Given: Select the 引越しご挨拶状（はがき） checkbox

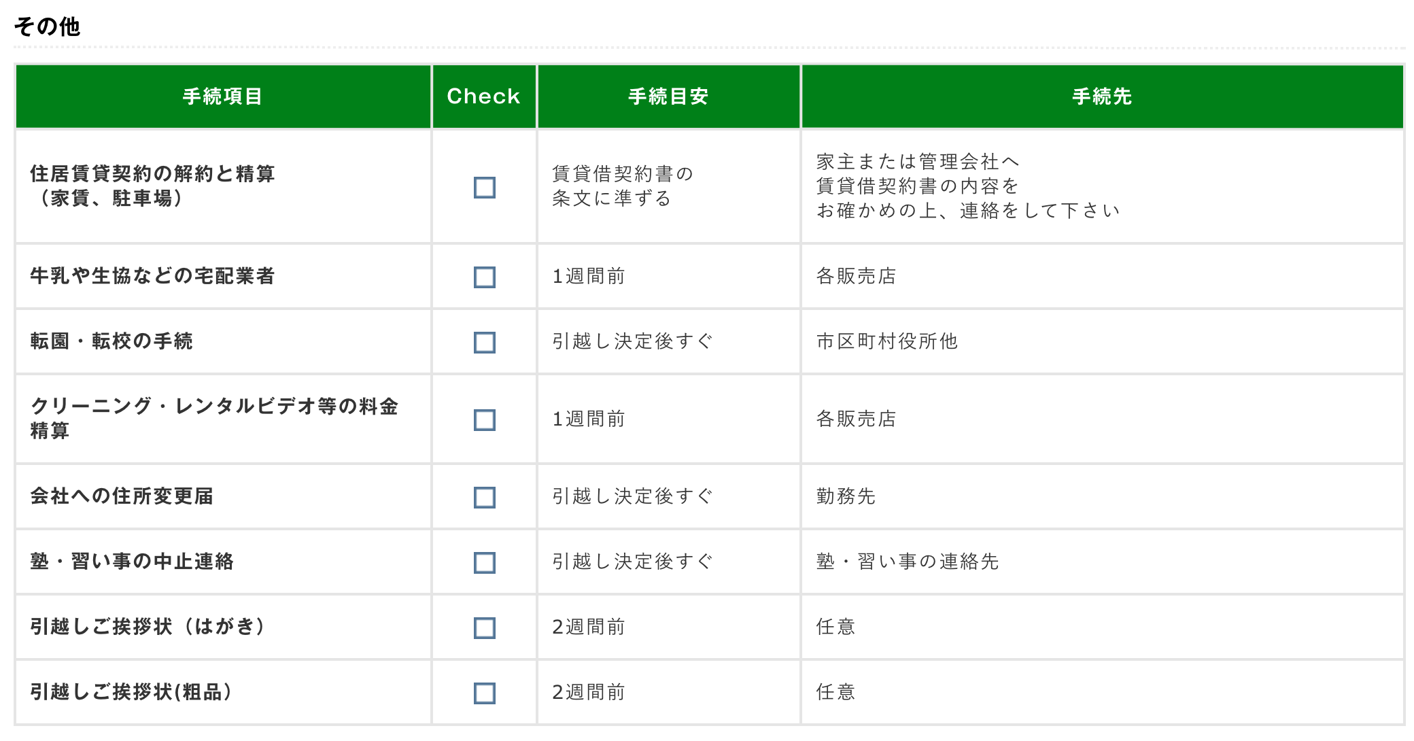Looking at the screenshot, I should click(484, 628).
